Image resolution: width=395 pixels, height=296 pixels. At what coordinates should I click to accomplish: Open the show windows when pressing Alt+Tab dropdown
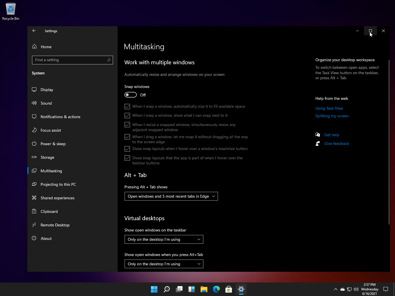tap(164, 264)
